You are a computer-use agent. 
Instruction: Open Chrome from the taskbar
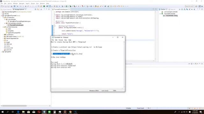click(x=70, y=112)
